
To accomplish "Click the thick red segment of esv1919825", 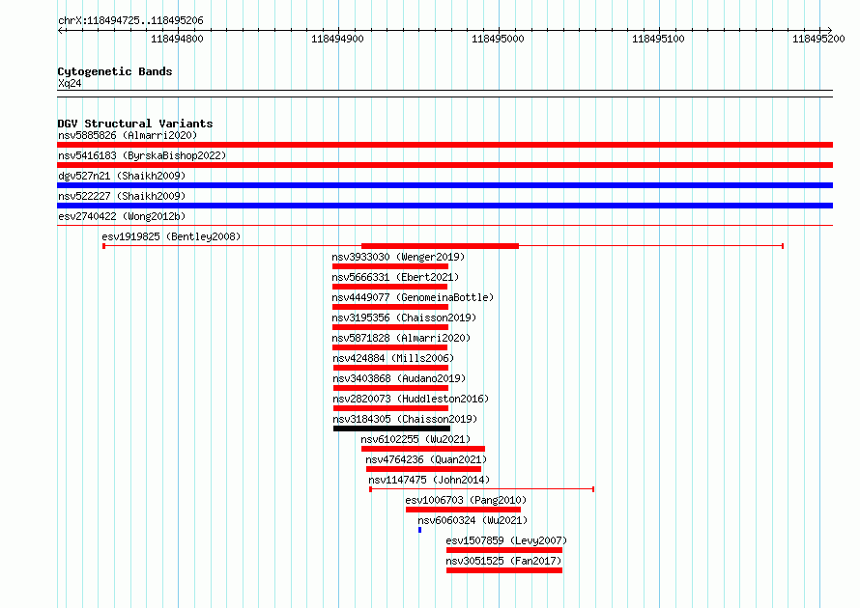I will click(x=440, y=246).
